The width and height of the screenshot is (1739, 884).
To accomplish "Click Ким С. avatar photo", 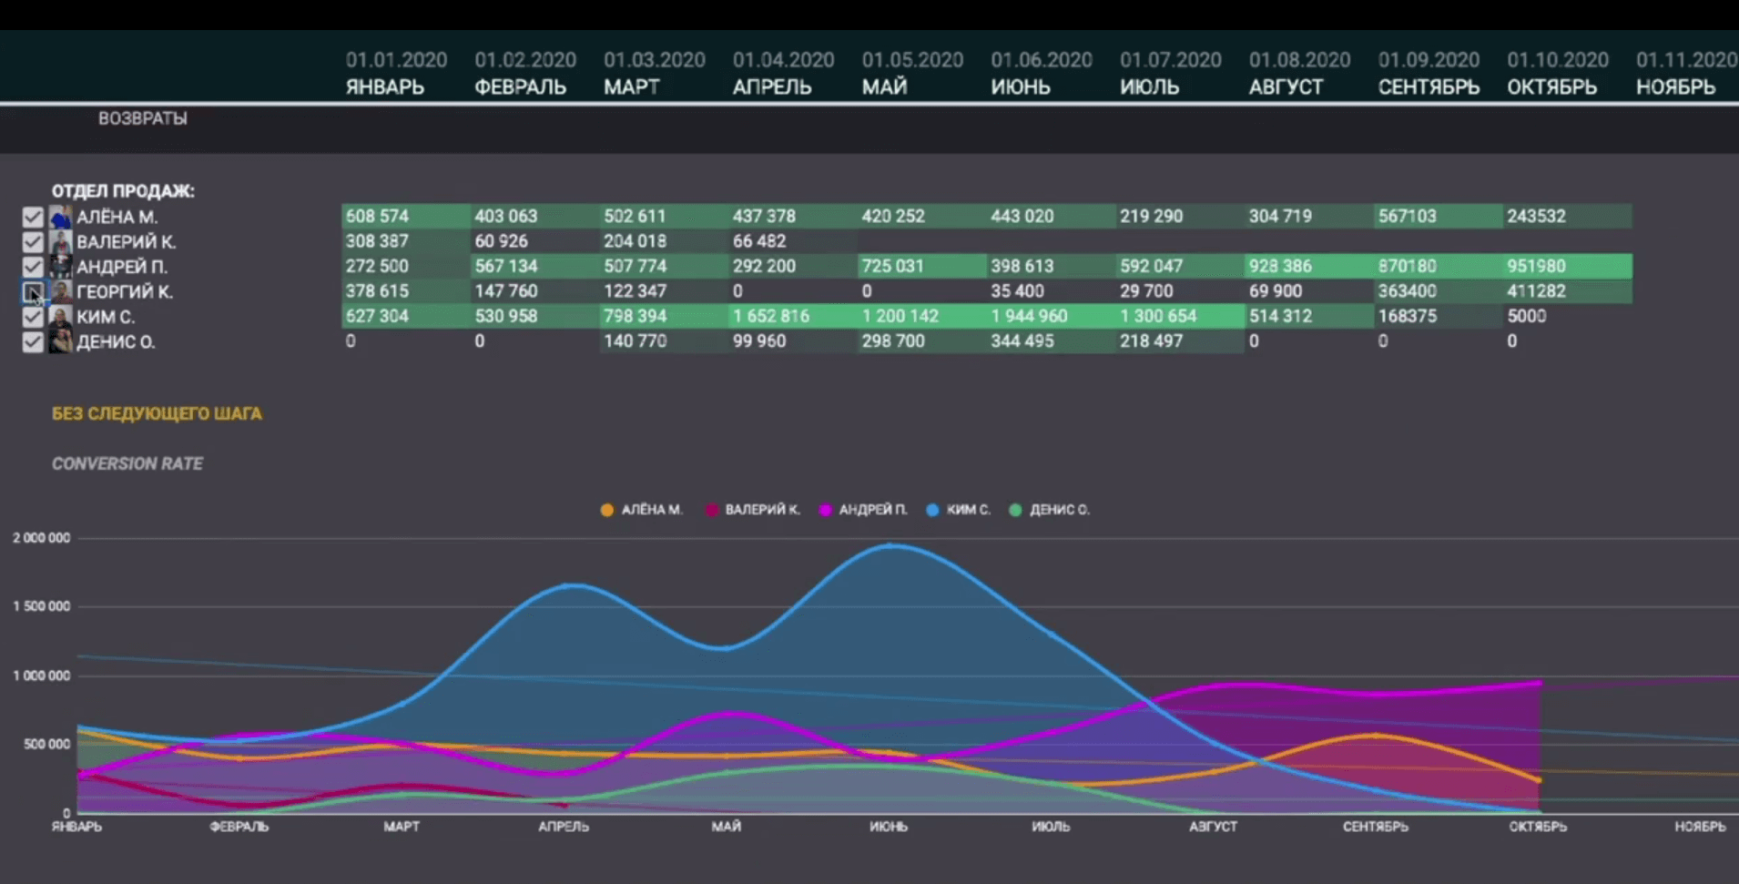I will (x=60, y=317).
